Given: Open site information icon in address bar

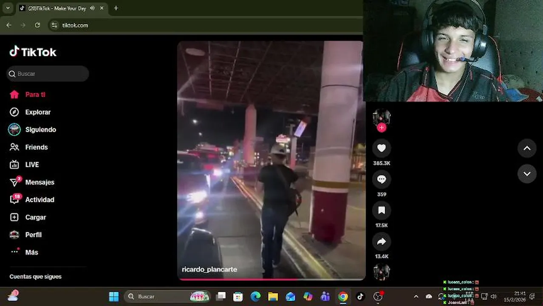Looking at the screenshot, I should coord(54,25).
